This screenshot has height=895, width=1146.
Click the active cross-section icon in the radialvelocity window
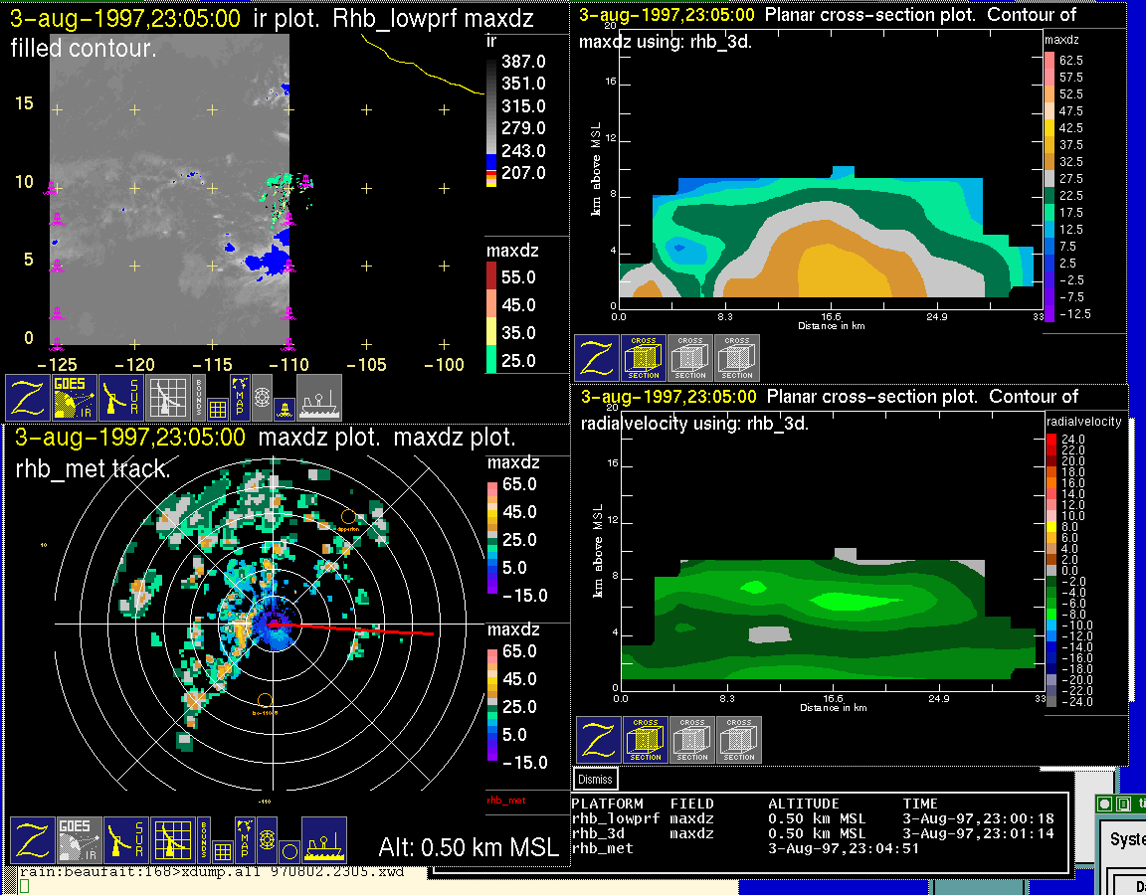[x=646, y=740]
